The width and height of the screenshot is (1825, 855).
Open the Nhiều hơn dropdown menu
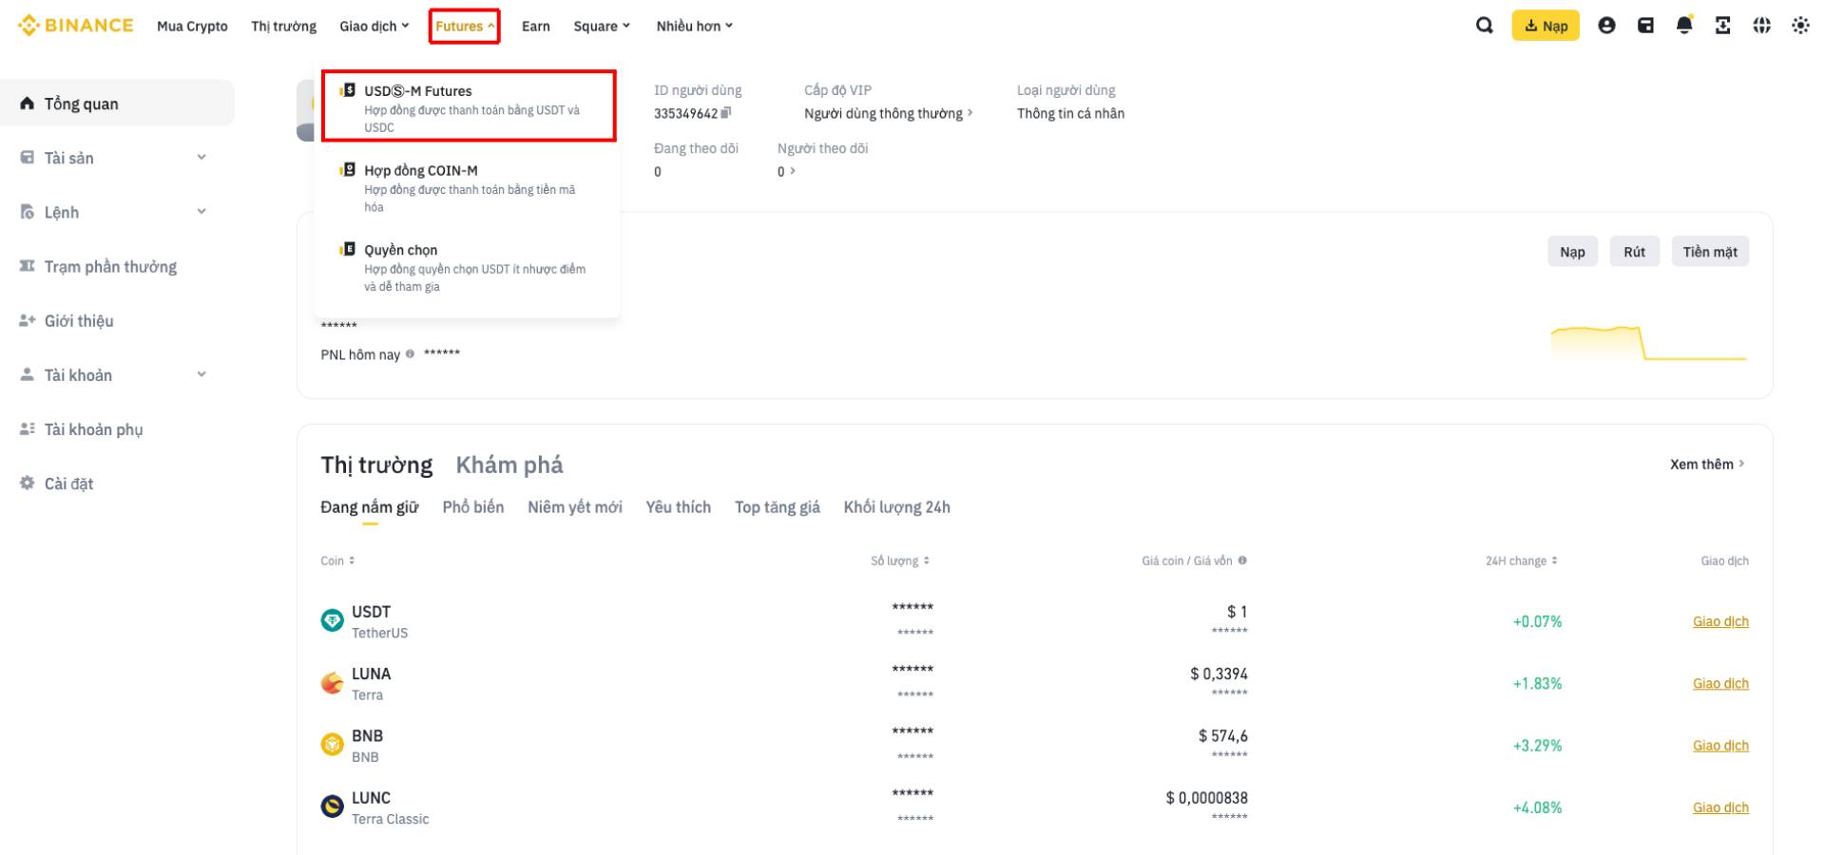click(x=695, y=26)
